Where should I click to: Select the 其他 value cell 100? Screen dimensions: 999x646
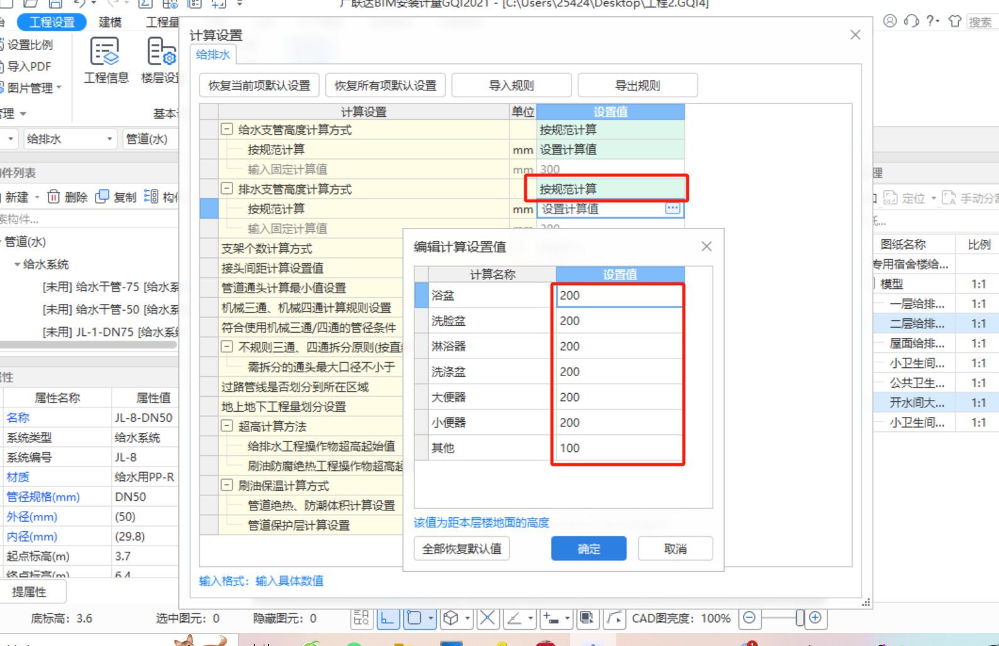[x=619, y=448]
